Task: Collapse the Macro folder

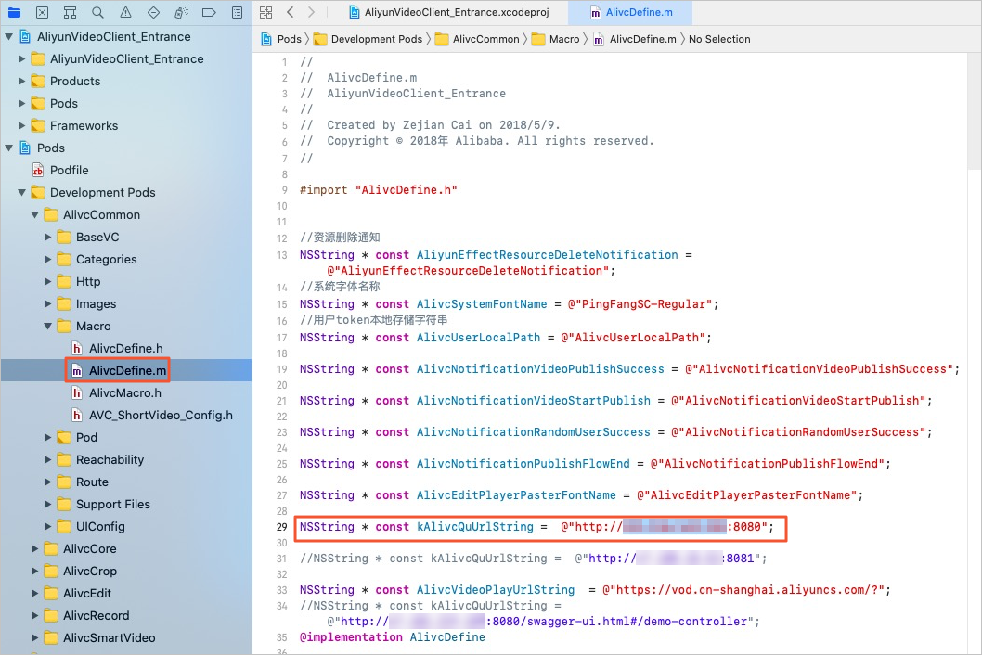Action: coord(47,327)
